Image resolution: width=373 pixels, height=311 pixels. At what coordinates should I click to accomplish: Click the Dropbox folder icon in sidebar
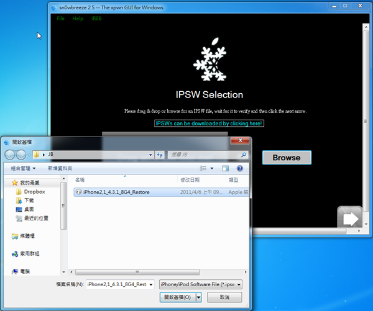(19, 191)
